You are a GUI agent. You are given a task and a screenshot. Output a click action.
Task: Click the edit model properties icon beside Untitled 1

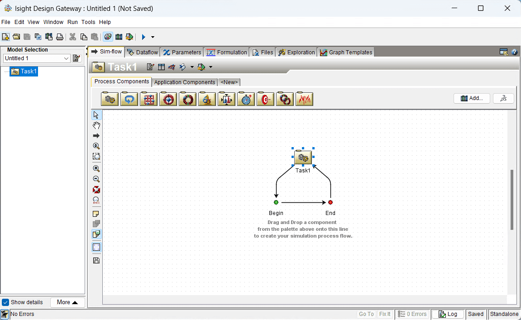point(76,58)
